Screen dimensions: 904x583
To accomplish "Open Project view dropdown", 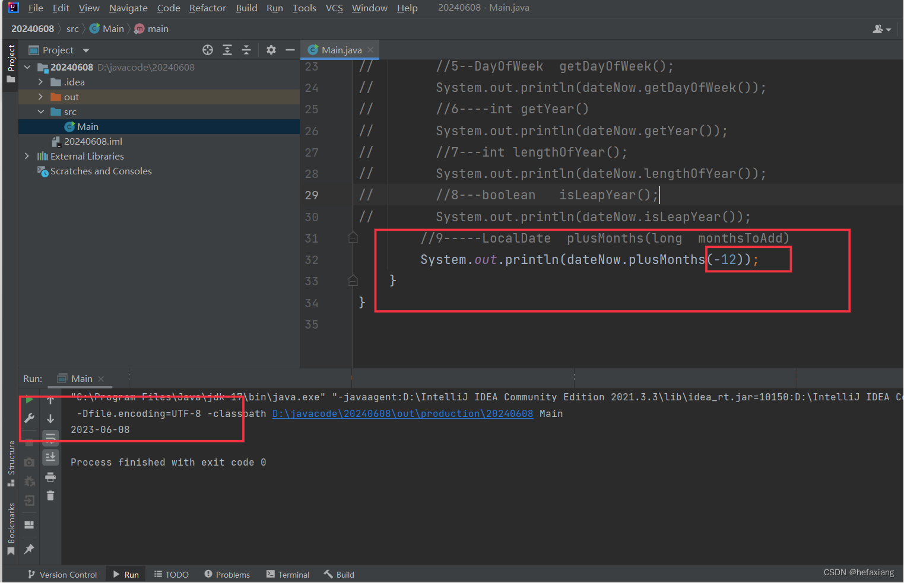I will click(x=86, y=50).
